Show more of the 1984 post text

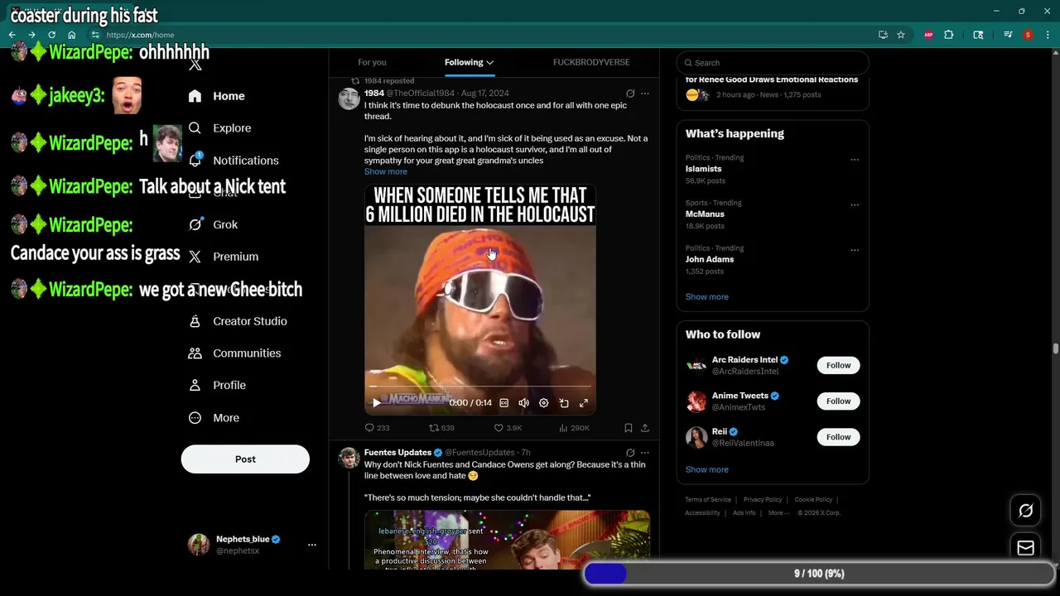[x=385, y=171]
